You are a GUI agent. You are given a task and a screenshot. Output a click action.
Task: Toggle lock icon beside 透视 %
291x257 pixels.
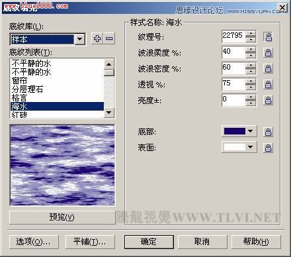click(268, 85)
